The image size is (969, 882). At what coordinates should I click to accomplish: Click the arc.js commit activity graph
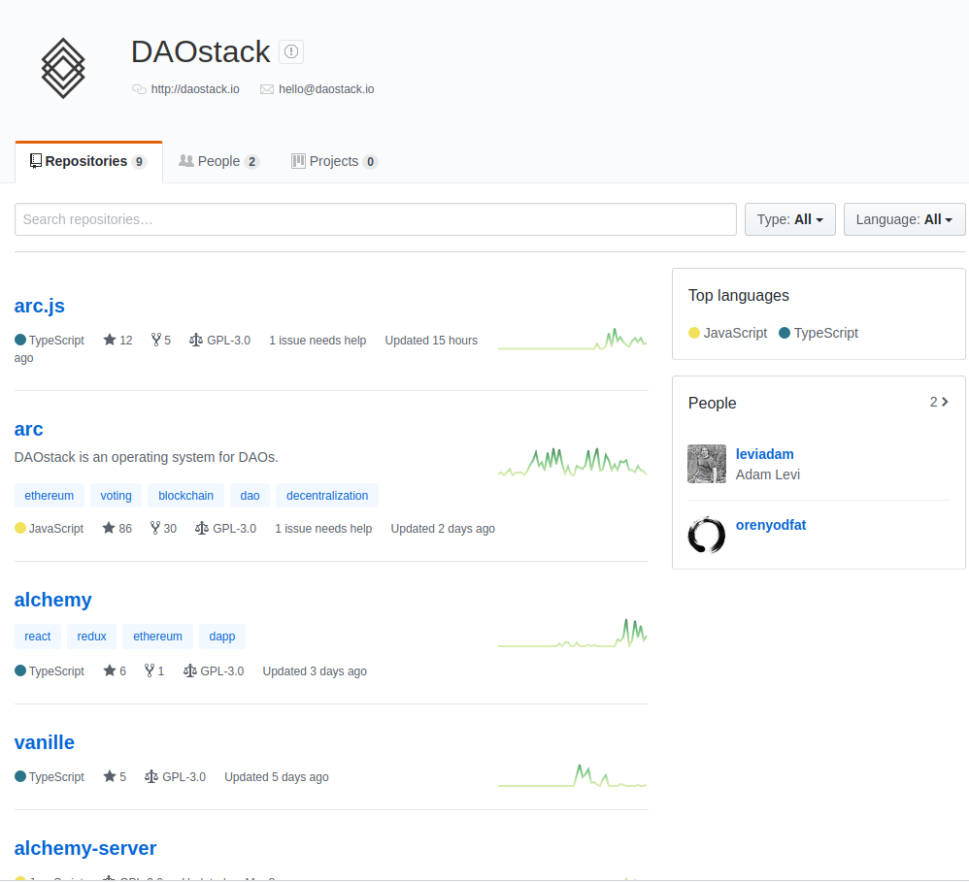click(x=572, y=339)
